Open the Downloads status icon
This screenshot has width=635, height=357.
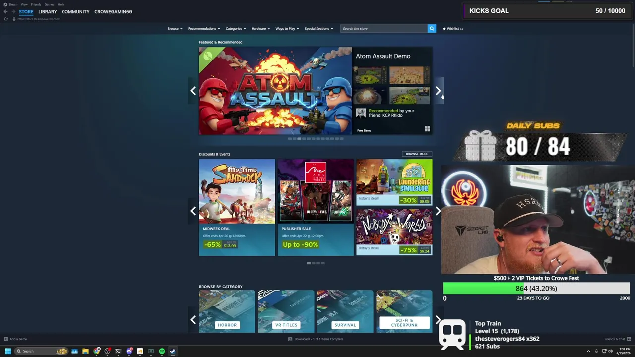(x=290, y=339)
